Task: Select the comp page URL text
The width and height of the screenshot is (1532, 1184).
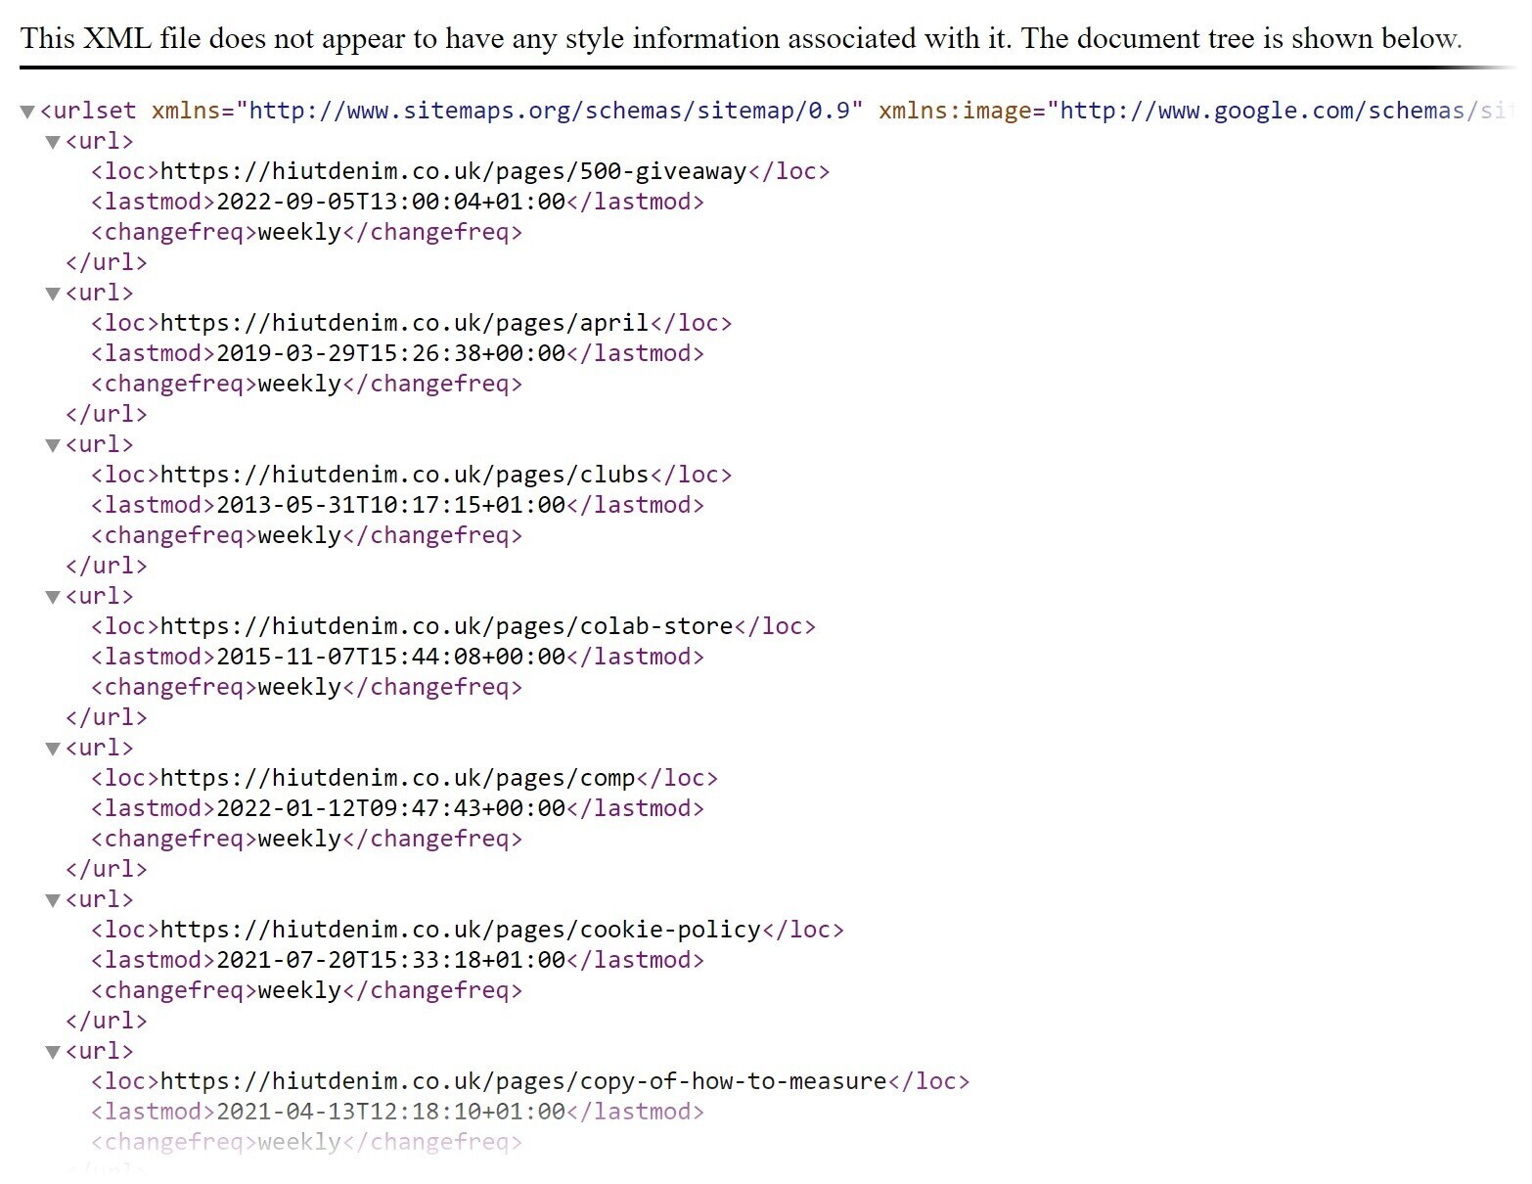Action: pos(398,778)
